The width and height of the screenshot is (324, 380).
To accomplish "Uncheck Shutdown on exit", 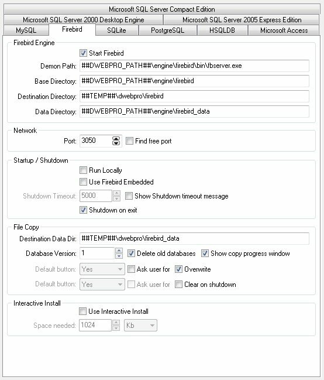I will pyautogui.click(x=83, y=210).
